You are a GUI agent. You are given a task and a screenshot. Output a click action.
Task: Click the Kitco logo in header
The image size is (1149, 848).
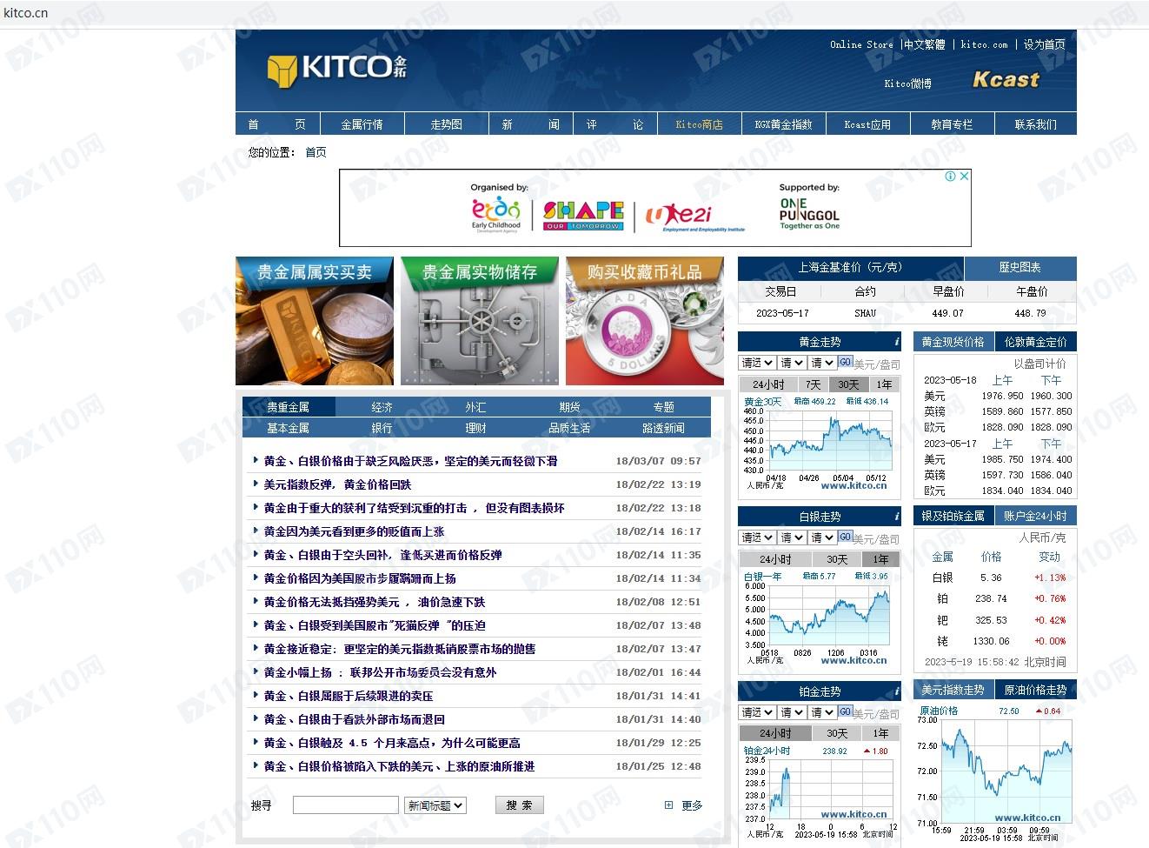(x=335, y=69)
